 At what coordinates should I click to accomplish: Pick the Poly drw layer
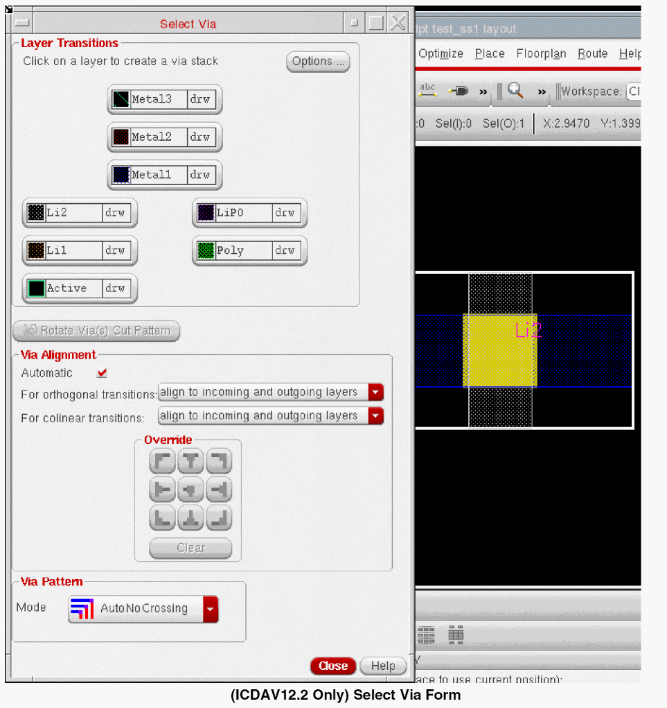tap(250, 250)
